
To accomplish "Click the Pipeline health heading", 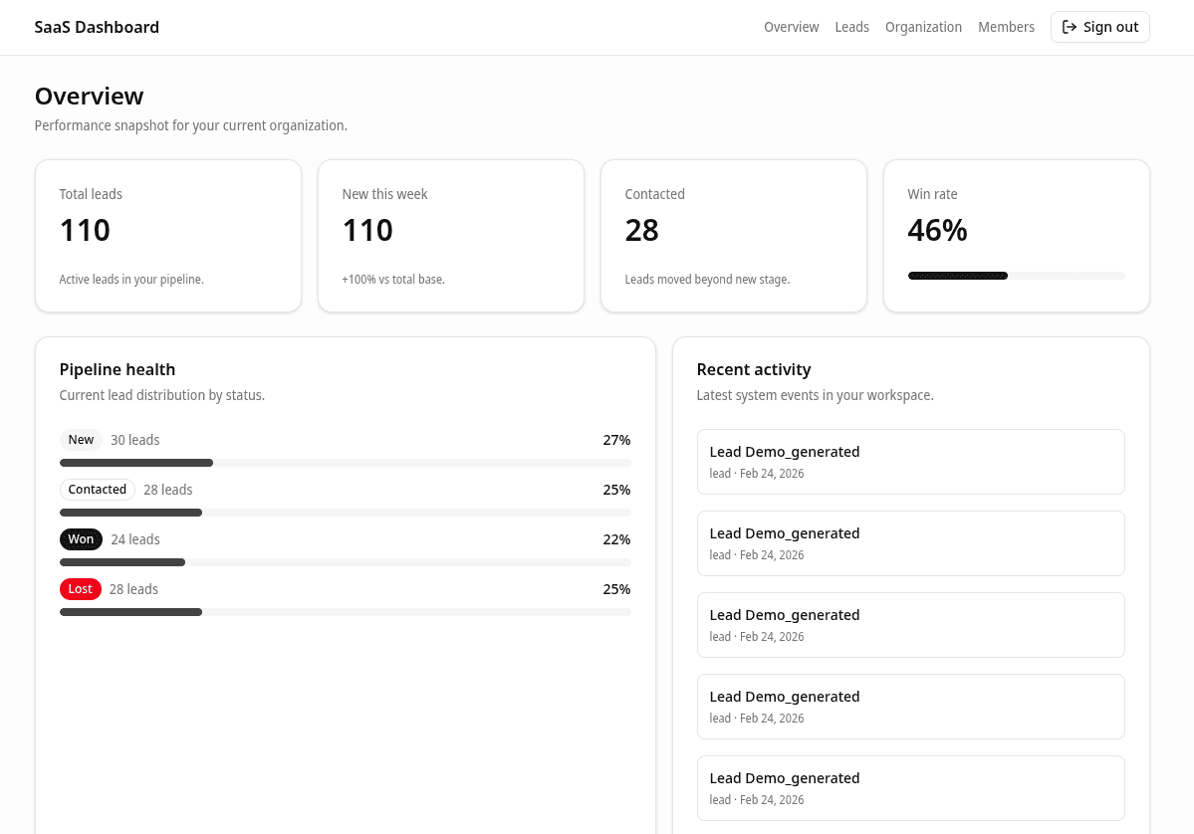I will click(118, 369).
